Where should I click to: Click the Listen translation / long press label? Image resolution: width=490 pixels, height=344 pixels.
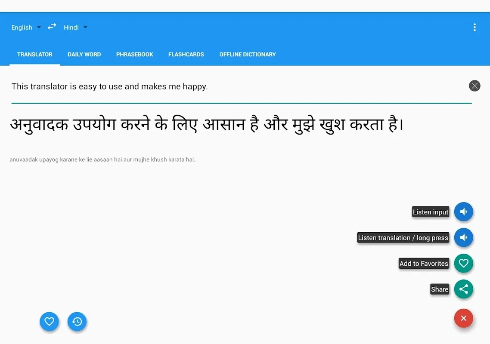click(x=403, y=237)
